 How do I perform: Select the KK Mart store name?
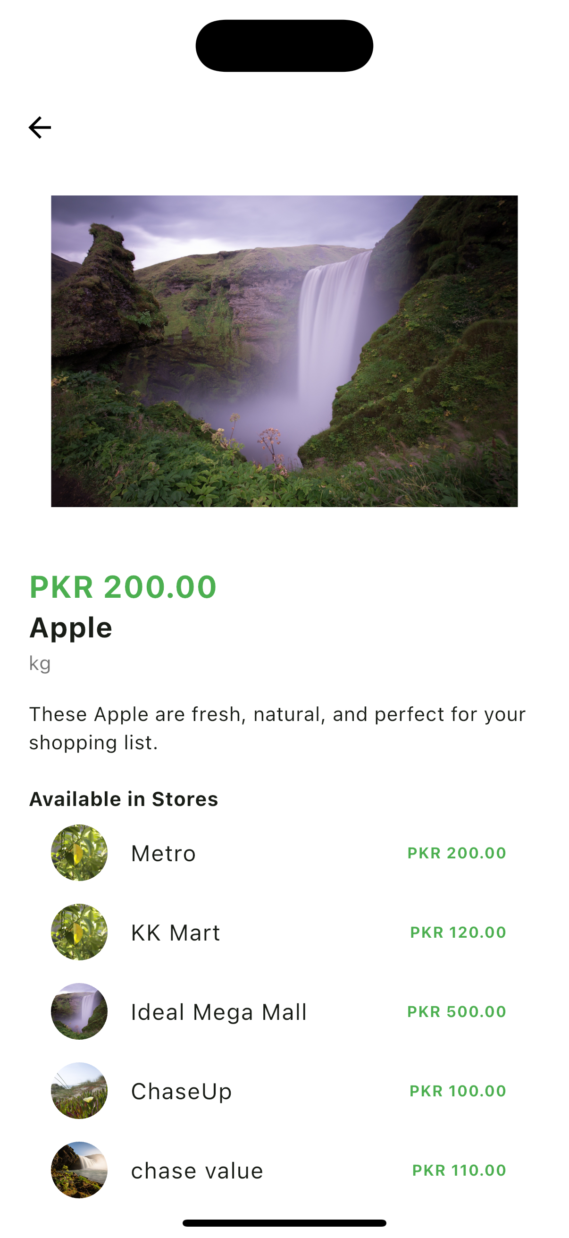[x=175, y=933]
